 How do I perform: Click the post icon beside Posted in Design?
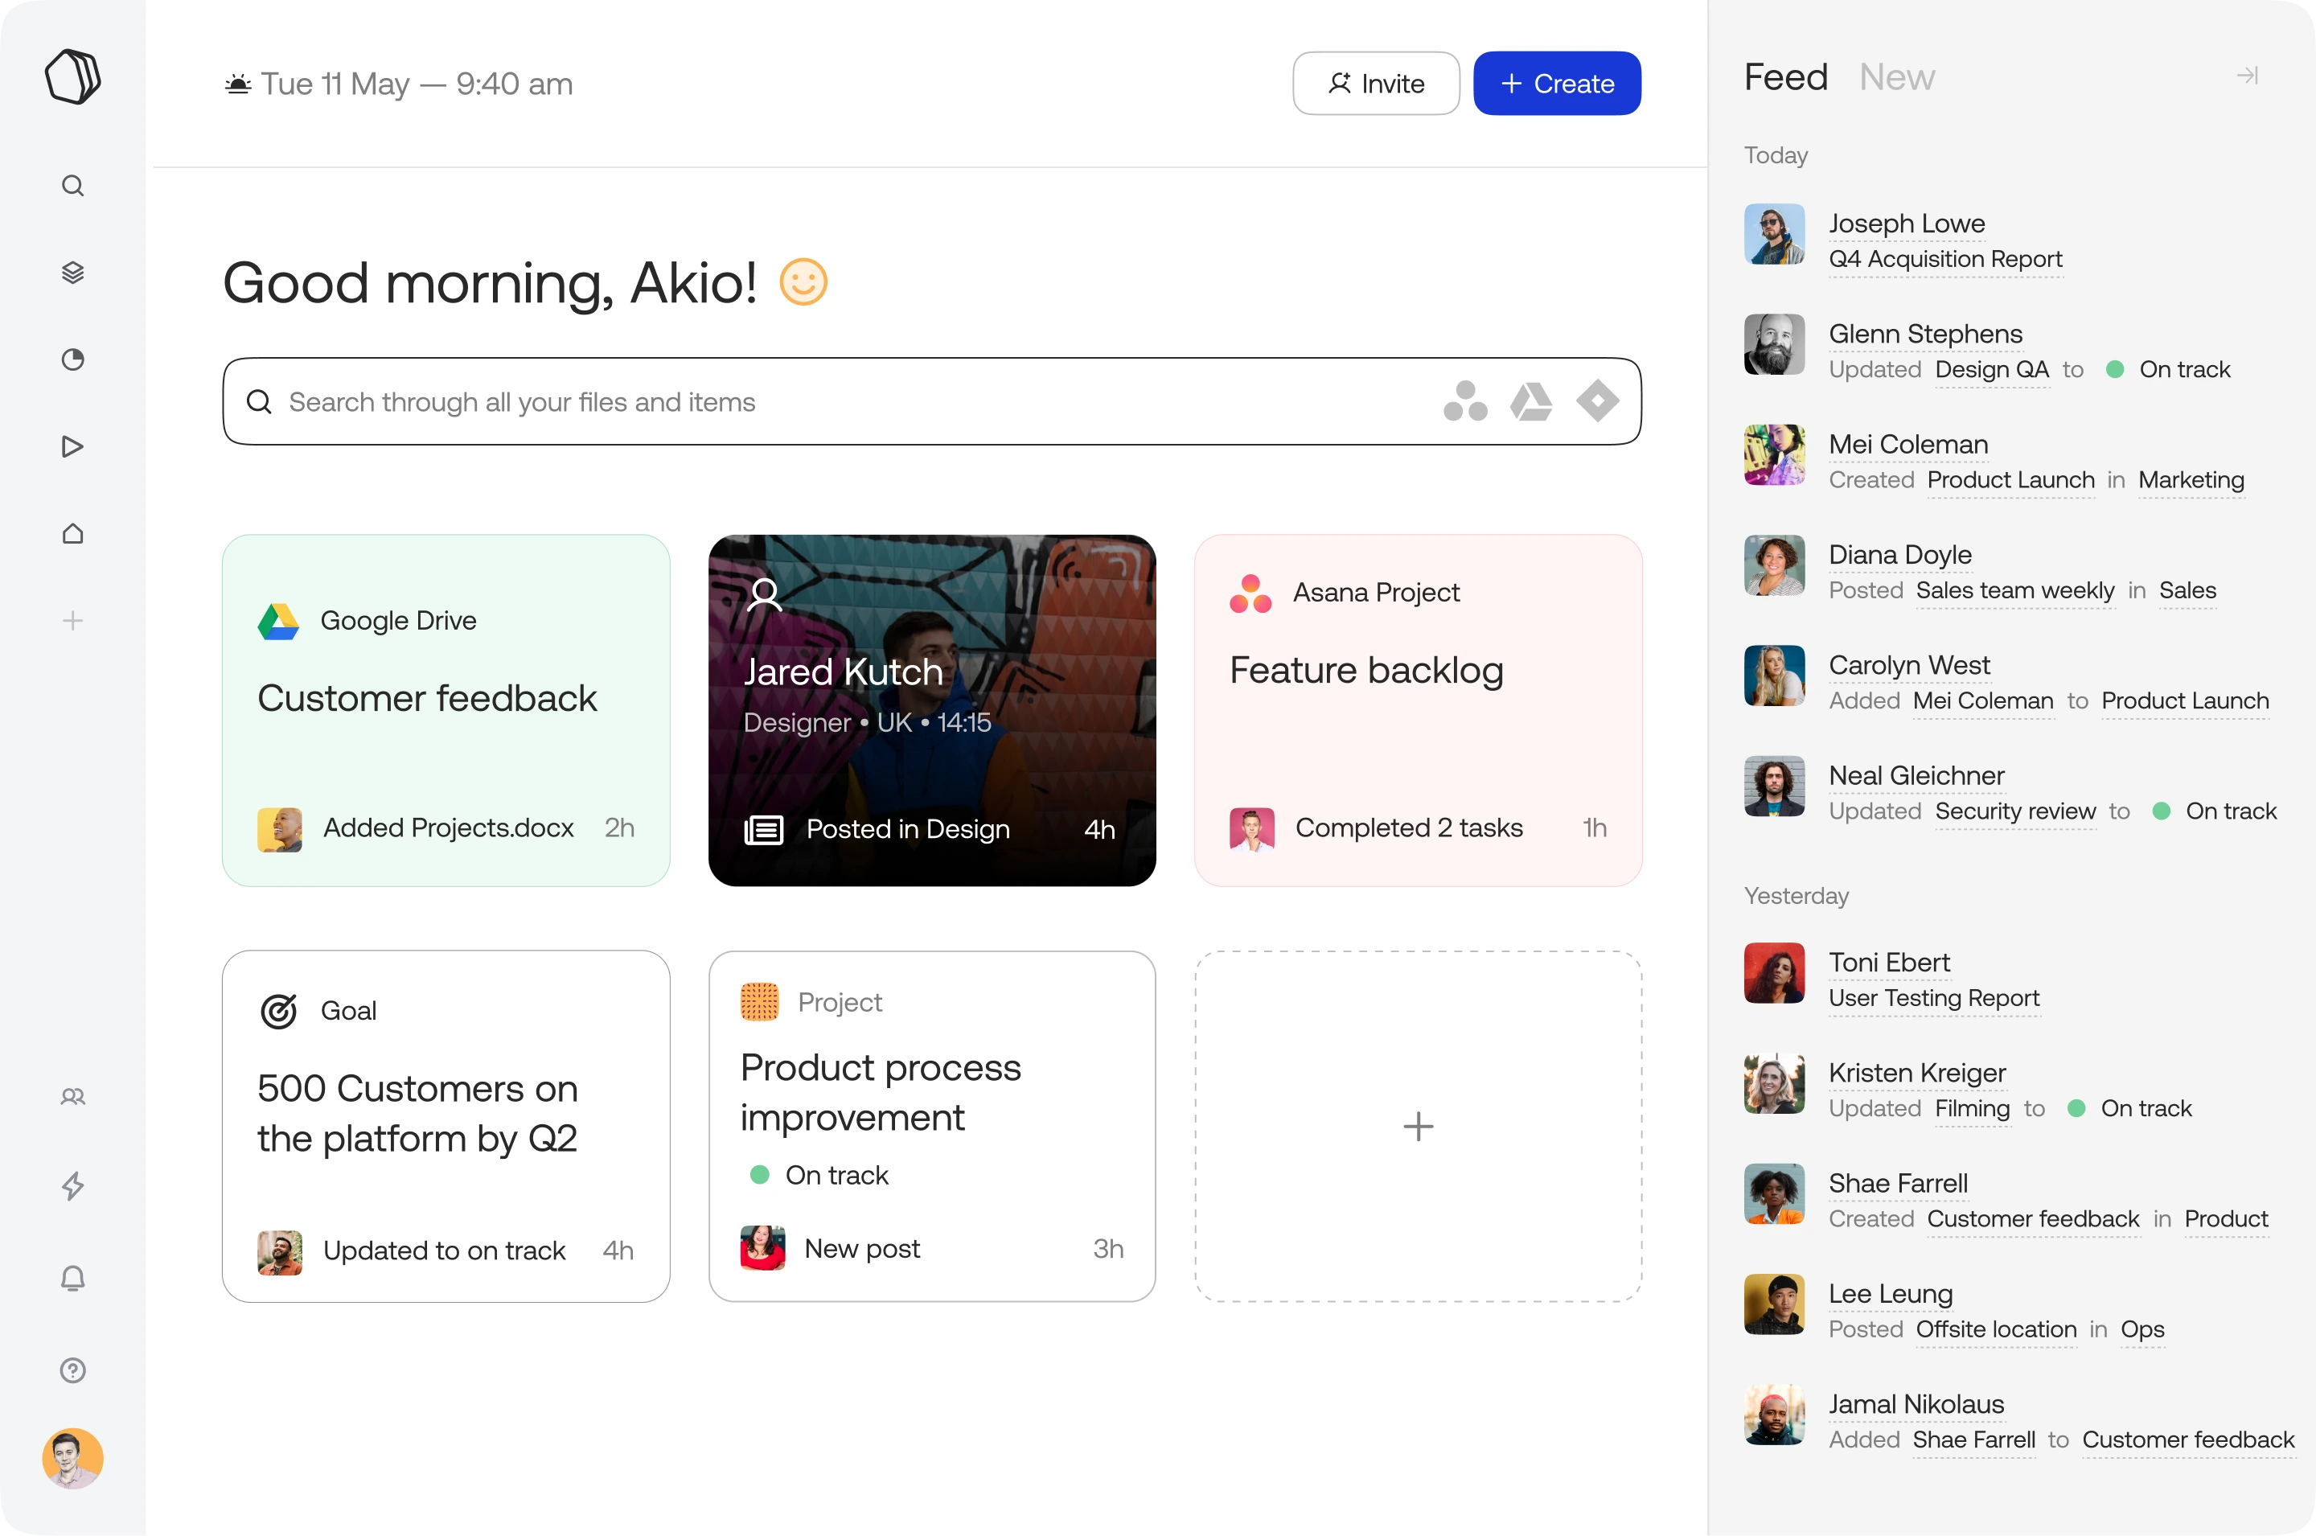click(x=764, y=830)
